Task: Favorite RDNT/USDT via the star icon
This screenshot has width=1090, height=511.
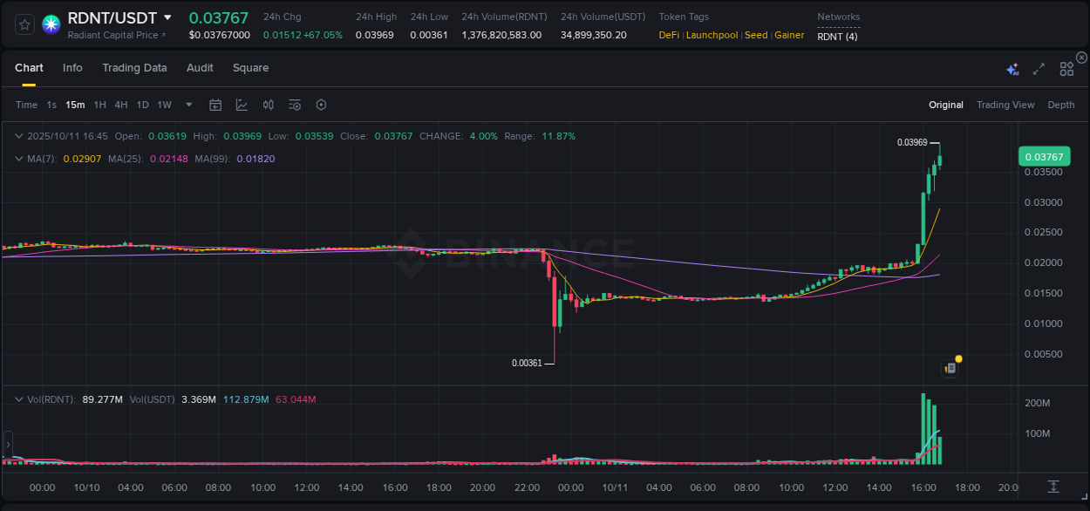Action: [x=26, y=24]
